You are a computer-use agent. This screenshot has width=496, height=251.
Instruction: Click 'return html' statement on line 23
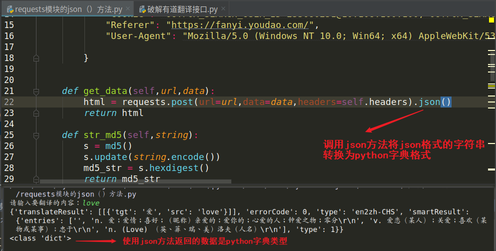[x=113, y=113]
